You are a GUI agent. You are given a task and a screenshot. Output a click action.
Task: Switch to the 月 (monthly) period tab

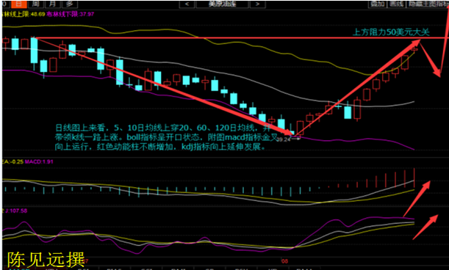(x=52, y=4)
